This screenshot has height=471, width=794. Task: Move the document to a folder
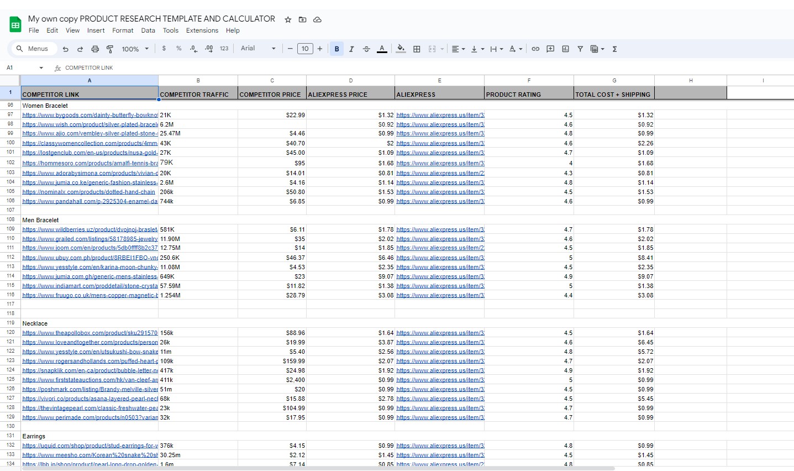point(302,19)
